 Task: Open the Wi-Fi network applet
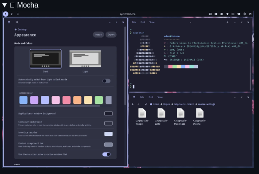click(x=227, y=14)
